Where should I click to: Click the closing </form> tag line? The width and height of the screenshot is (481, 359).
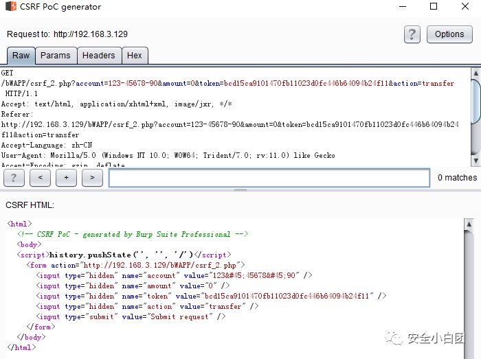[x=41, y=327]
